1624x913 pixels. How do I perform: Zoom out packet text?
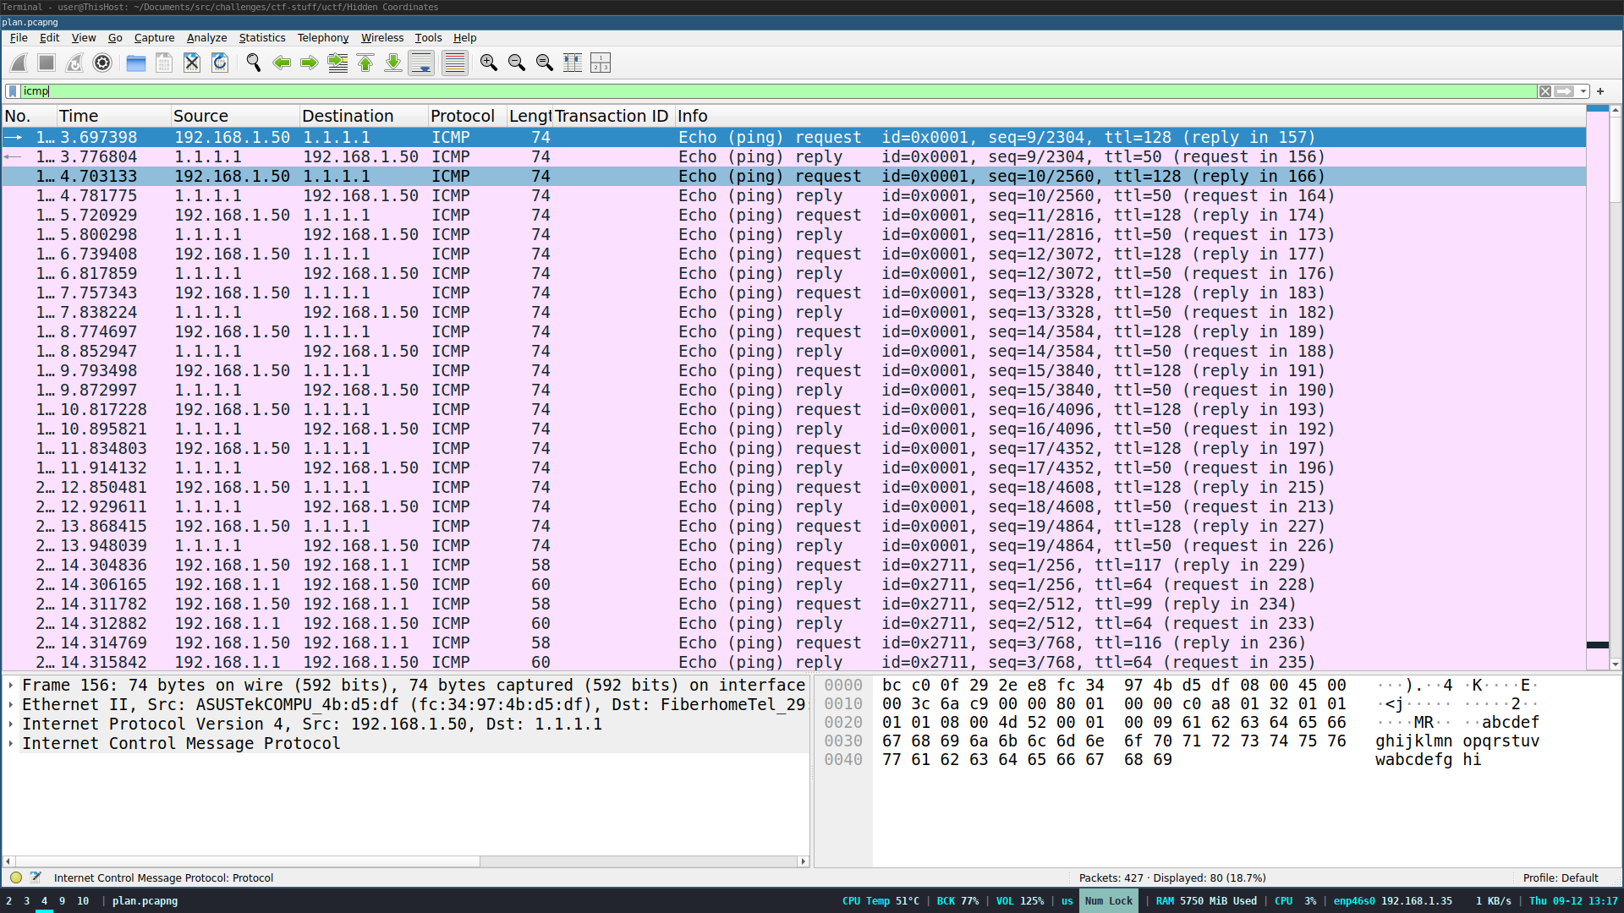517,63
